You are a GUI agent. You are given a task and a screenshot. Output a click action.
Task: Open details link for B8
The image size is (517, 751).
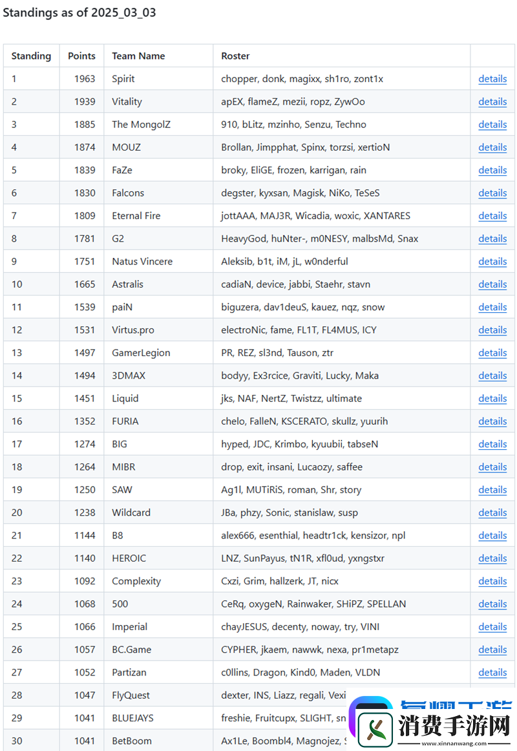tap(492, 536)
